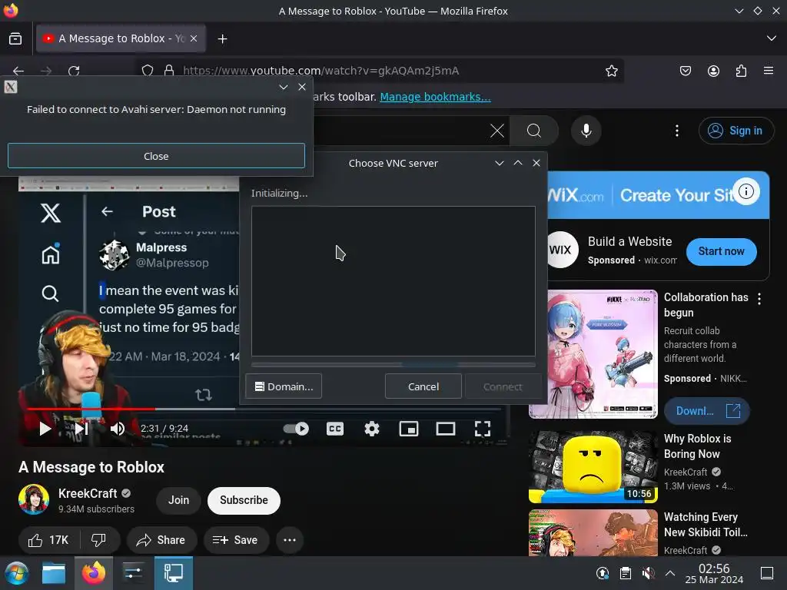Open Pocket save icon in Firefox toolbar

pos(685,71)
